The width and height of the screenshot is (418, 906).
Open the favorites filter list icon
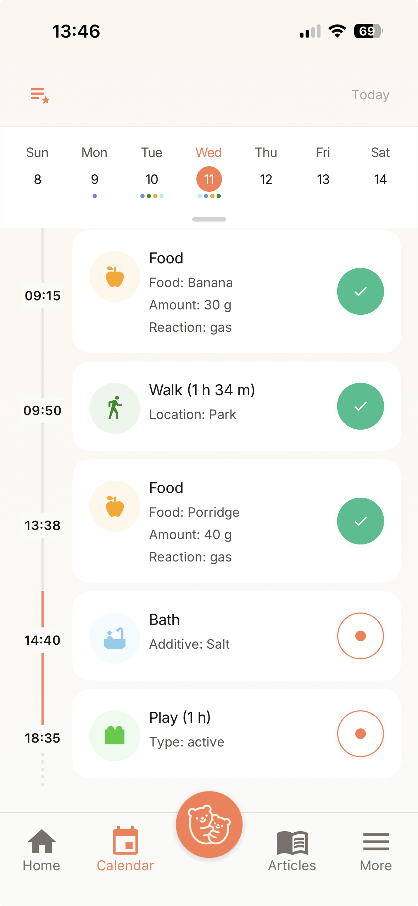(40, 95)
